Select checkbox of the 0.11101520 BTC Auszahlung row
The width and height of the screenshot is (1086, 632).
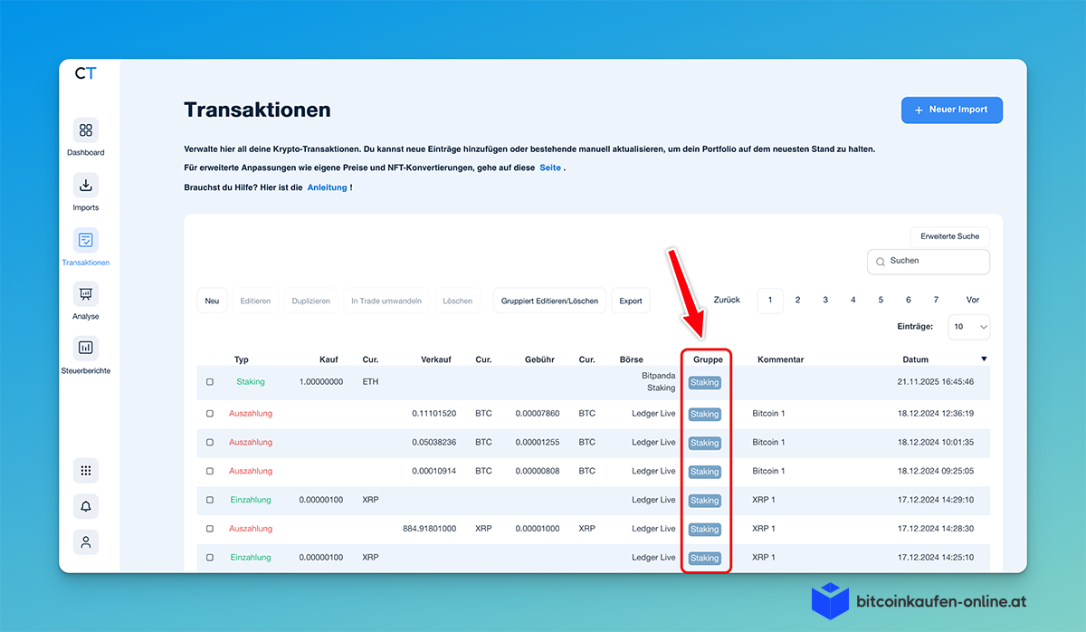[210, 414]
